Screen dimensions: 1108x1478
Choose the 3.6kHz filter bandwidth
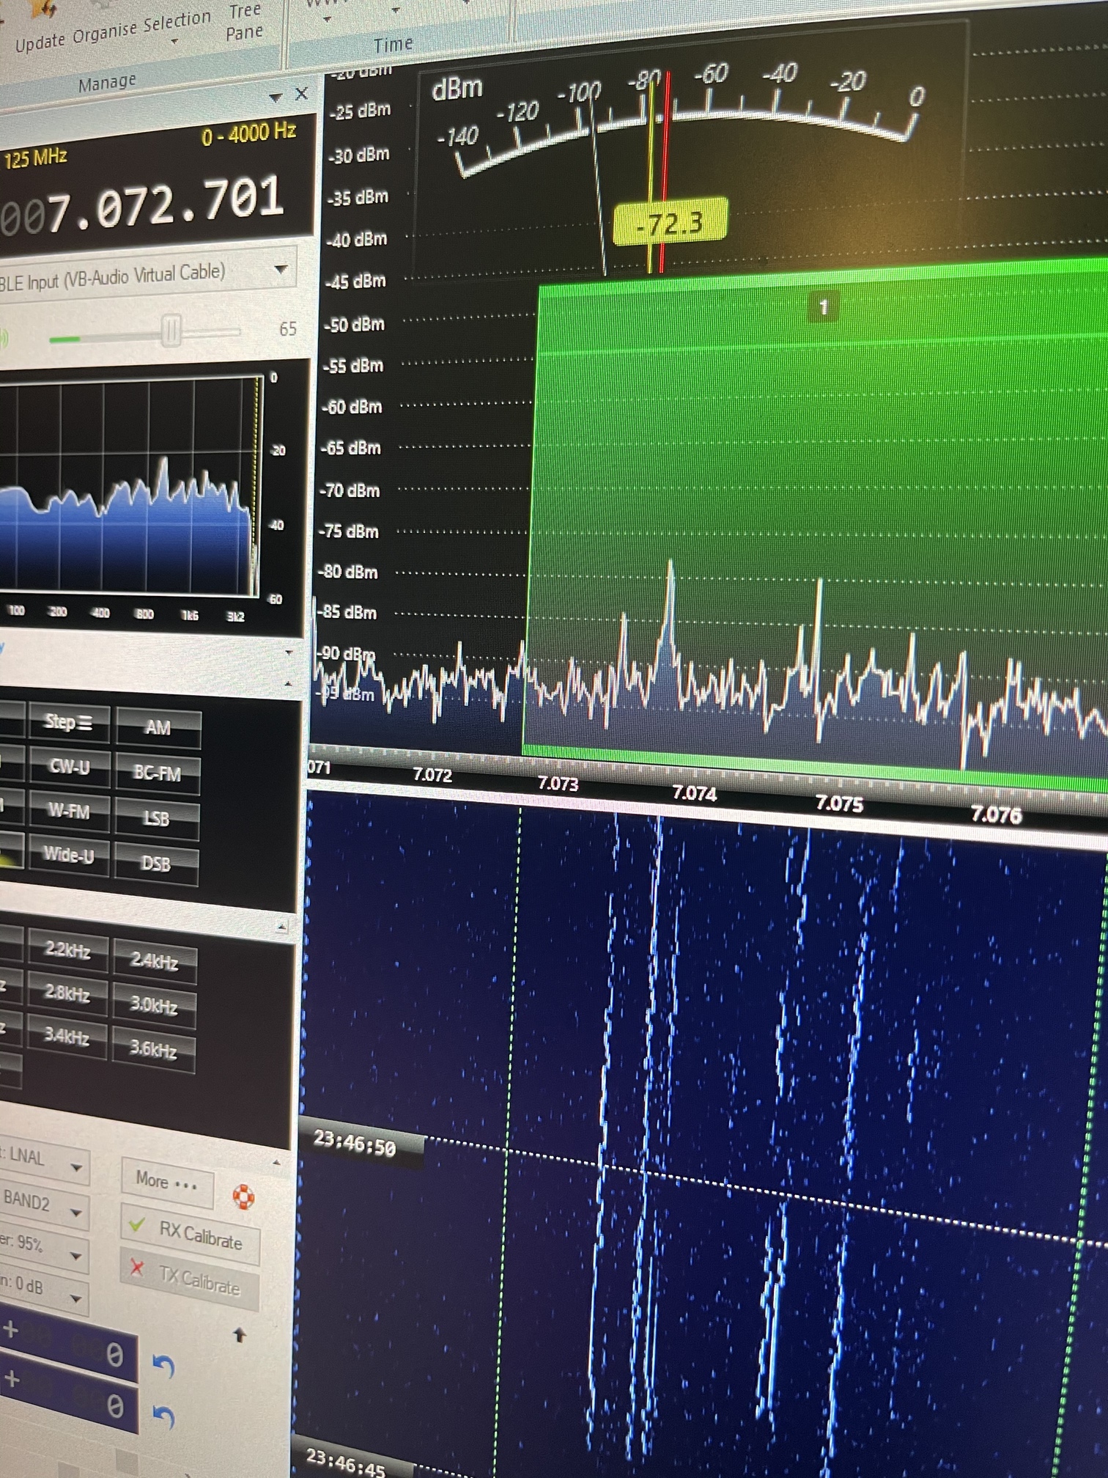click(152, 1049)
